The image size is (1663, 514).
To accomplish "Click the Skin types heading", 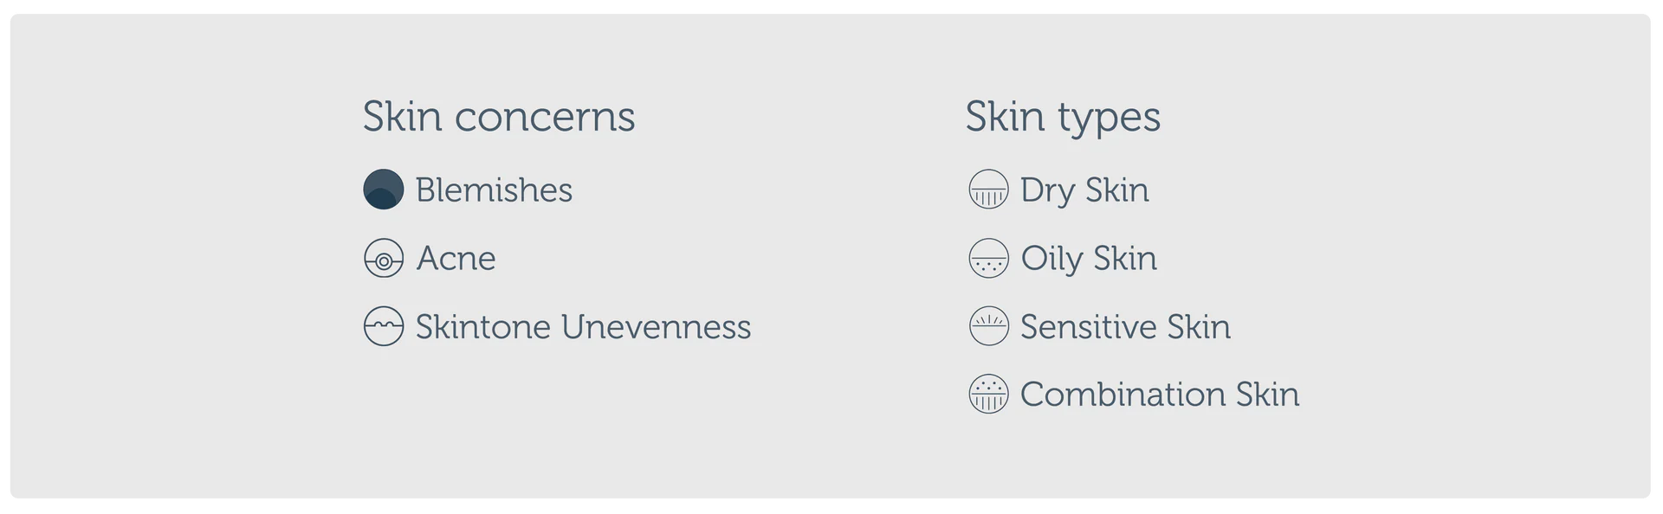I will pyautogui.click(x=1063, y=116).
